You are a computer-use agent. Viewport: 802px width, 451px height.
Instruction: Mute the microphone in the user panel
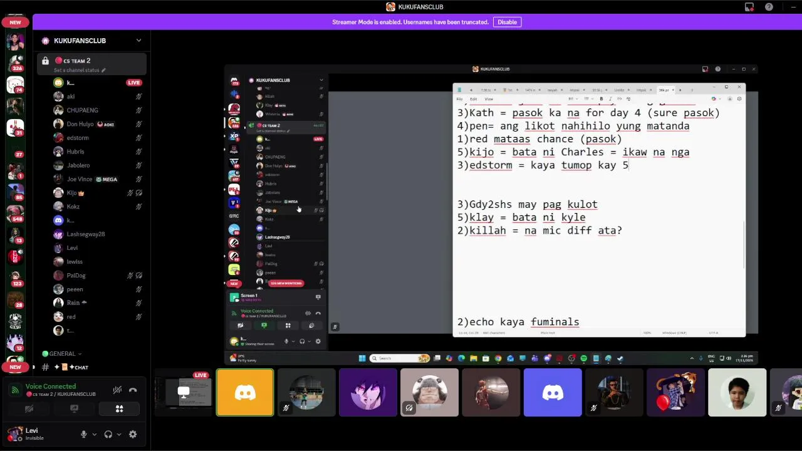[83, 434]
